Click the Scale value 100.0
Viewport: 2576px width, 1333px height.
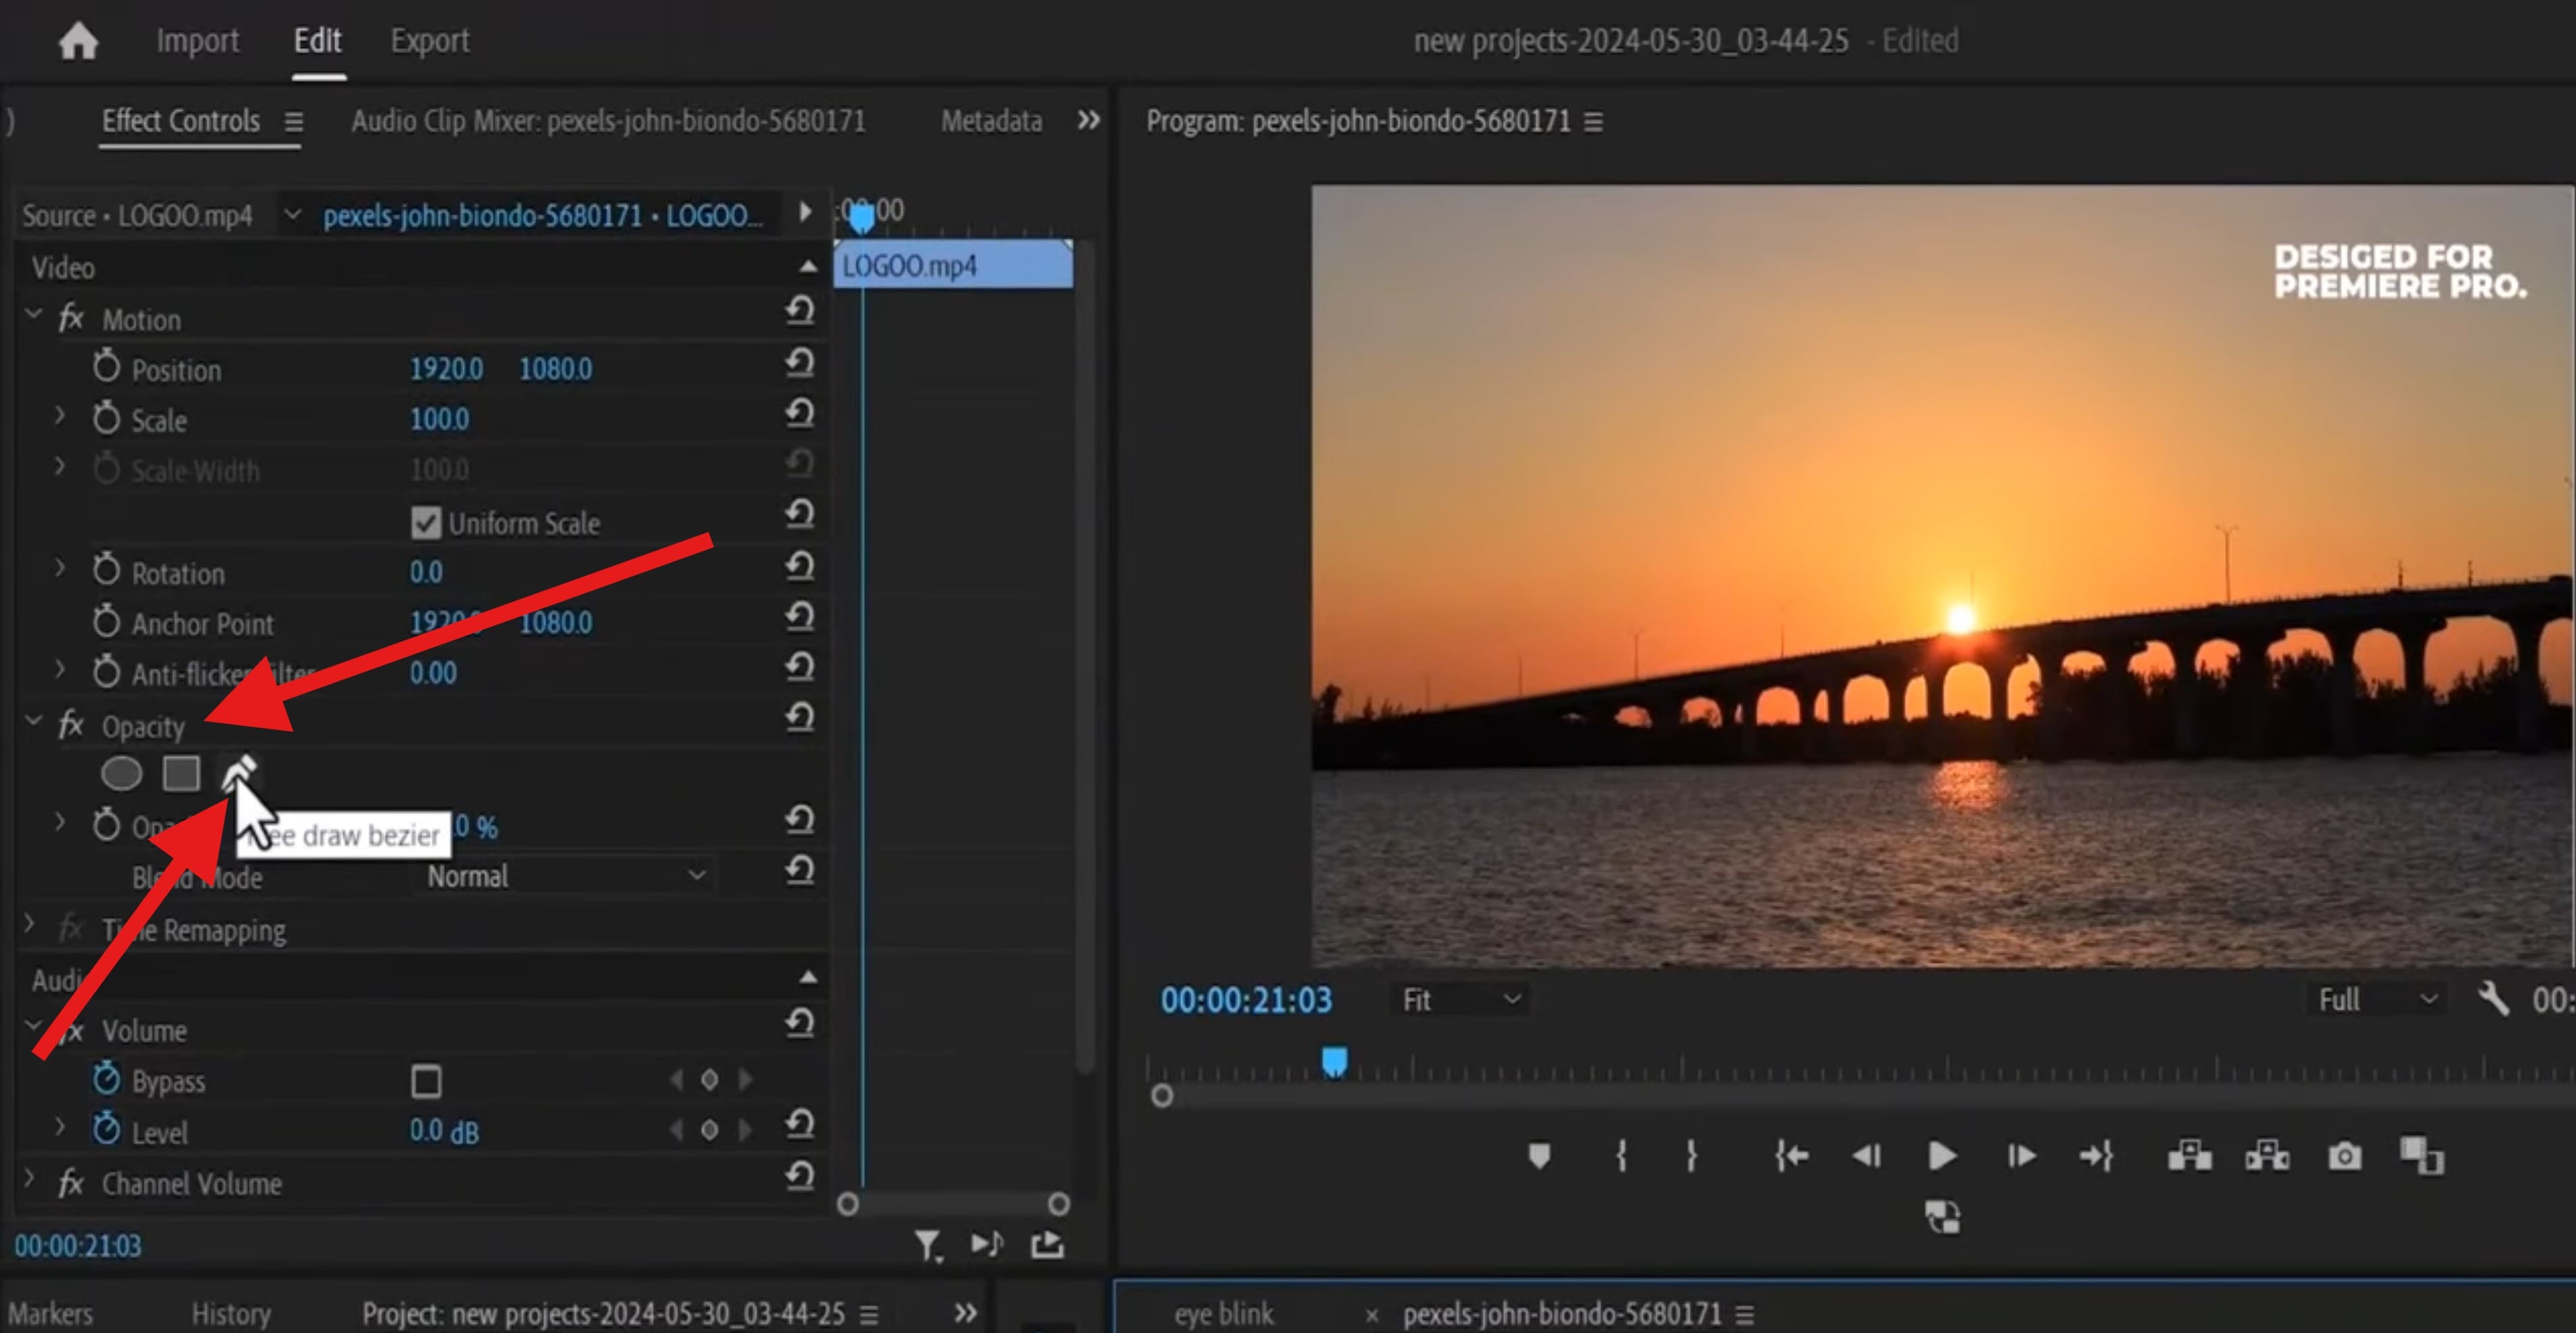[439, 418]
